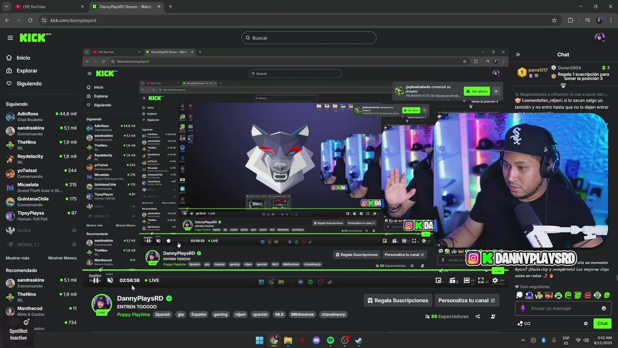Click the Buscar search field
Screen dimensions: 618x348
click(309, 38)
